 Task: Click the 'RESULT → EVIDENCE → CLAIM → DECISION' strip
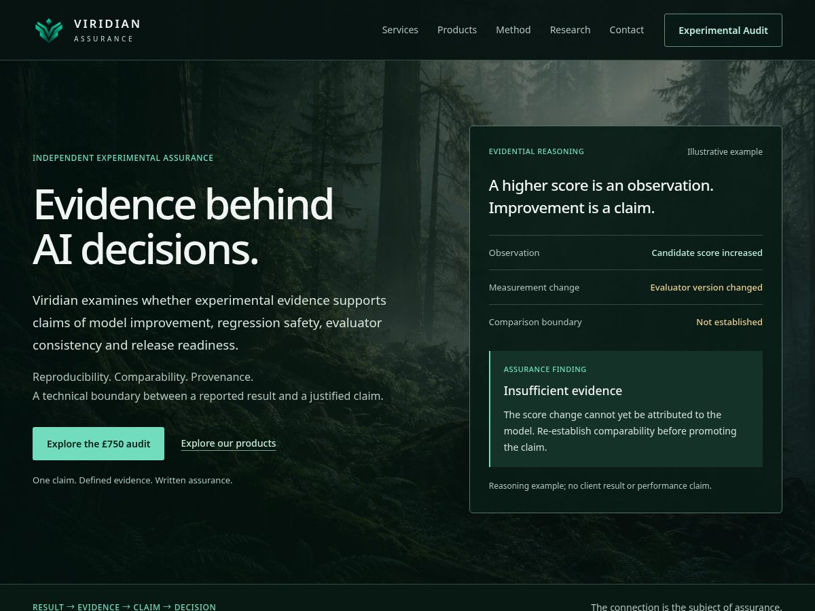point(124,607)
